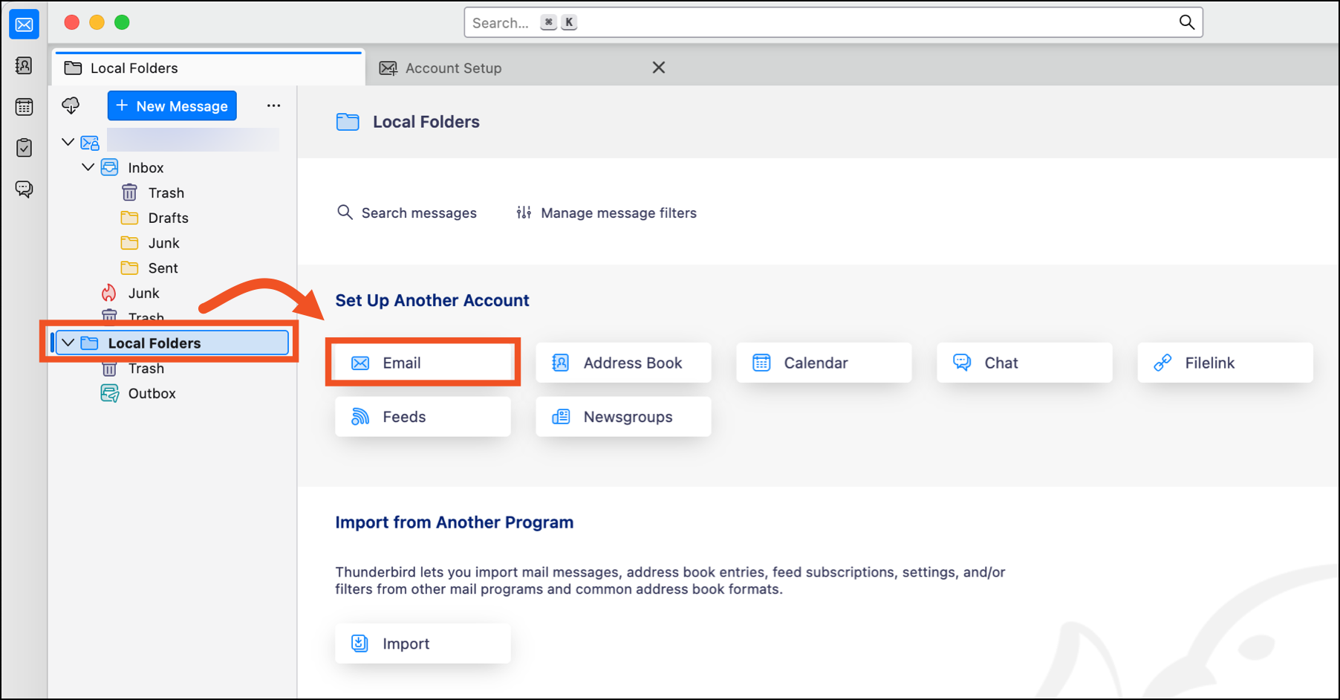Screen dimensions: 1340x700
Task: Open the Calendar space icon in the left sidebar
Action: [x=24, y=107]
